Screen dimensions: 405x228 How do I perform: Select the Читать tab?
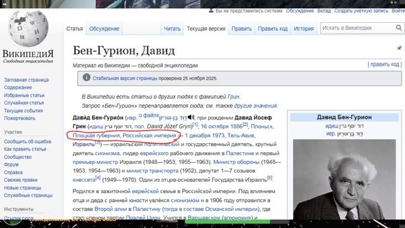(x=172, y=28)
